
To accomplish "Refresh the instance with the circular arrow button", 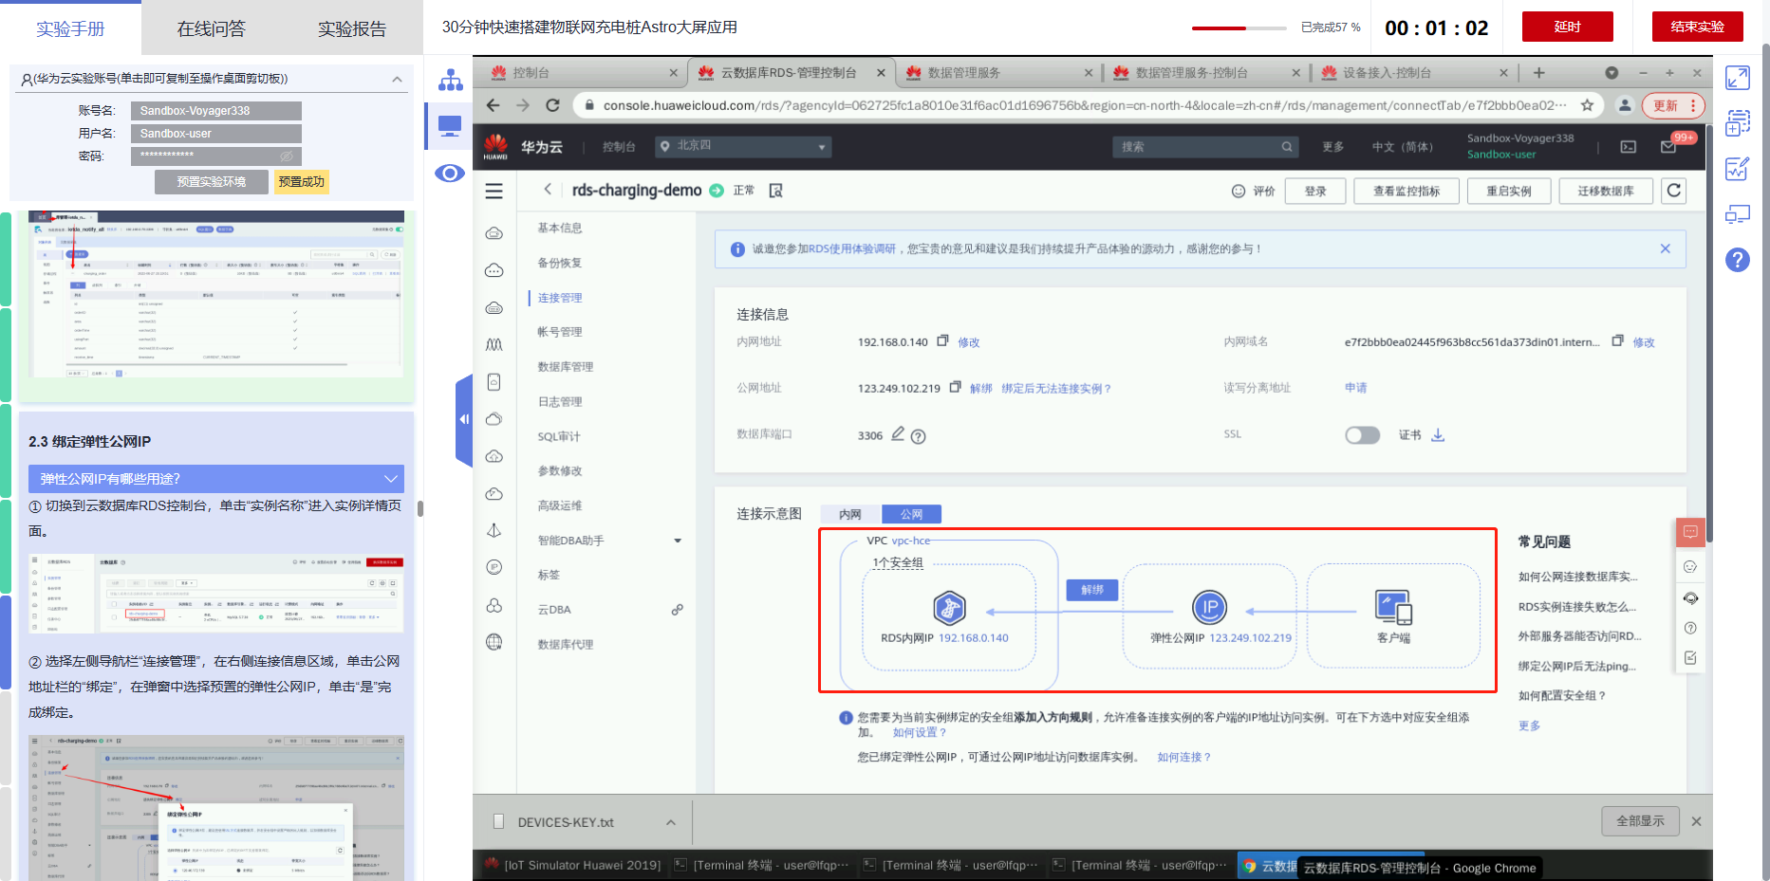I will click(x=1674, y=191).
